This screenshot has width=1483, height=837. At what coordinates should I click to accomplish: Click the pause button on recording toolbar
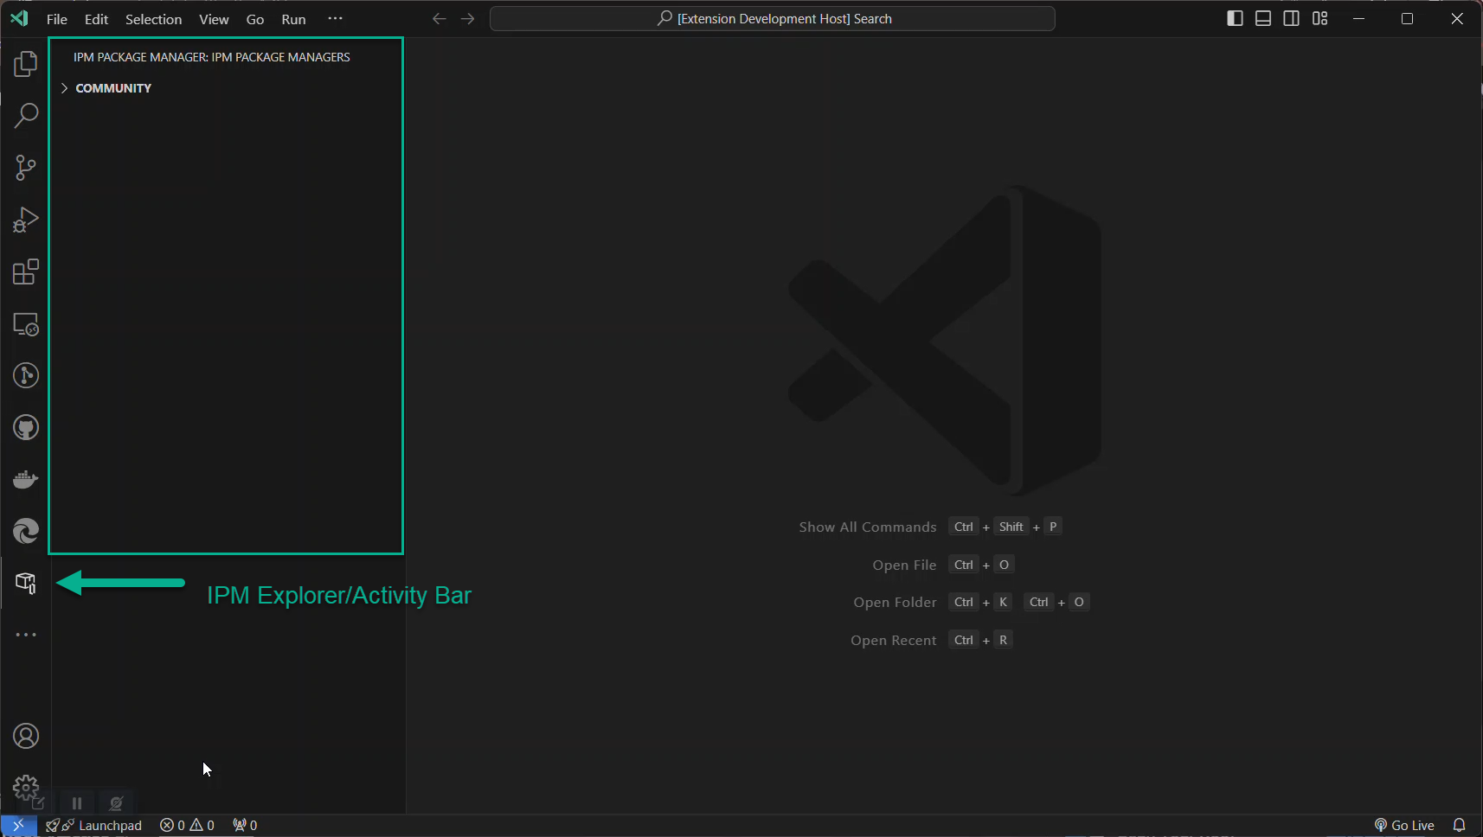[x=77, y=803]
